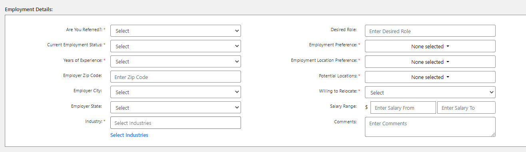
Task: Open Years of Experience dropdown
Action: 175,61
